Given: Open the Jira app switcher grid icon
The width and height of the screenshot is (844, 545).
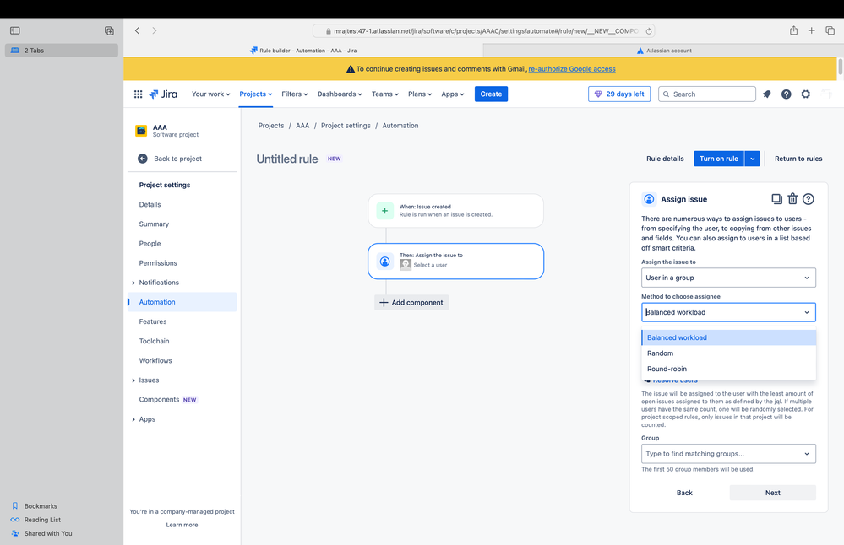Looking at the screenshot, I should 138,94.
